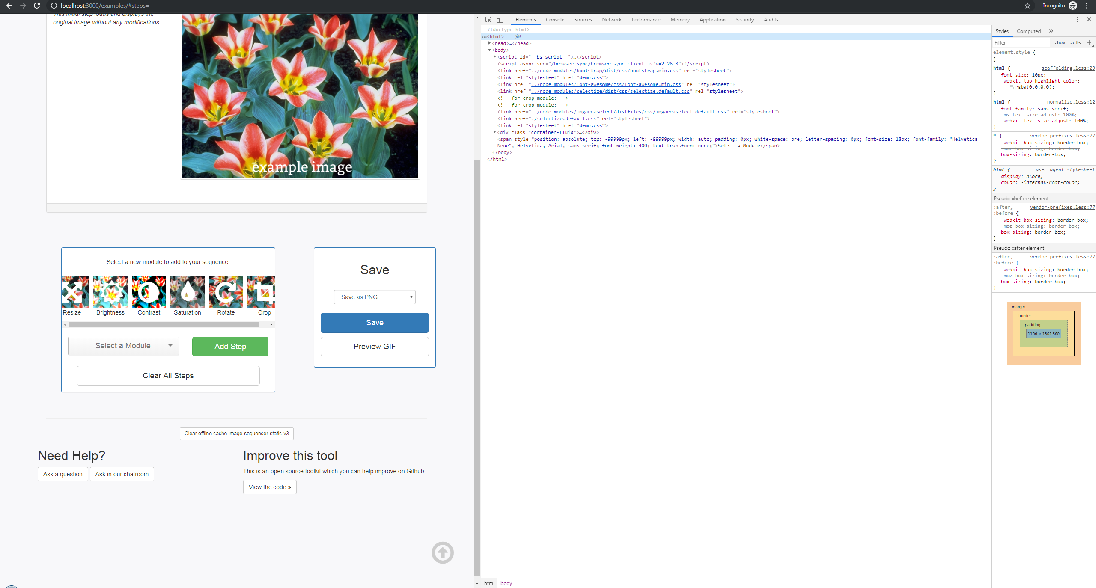Open the Audits tab
Viewport: 1096px width, 588px height.
pos(771,20)
